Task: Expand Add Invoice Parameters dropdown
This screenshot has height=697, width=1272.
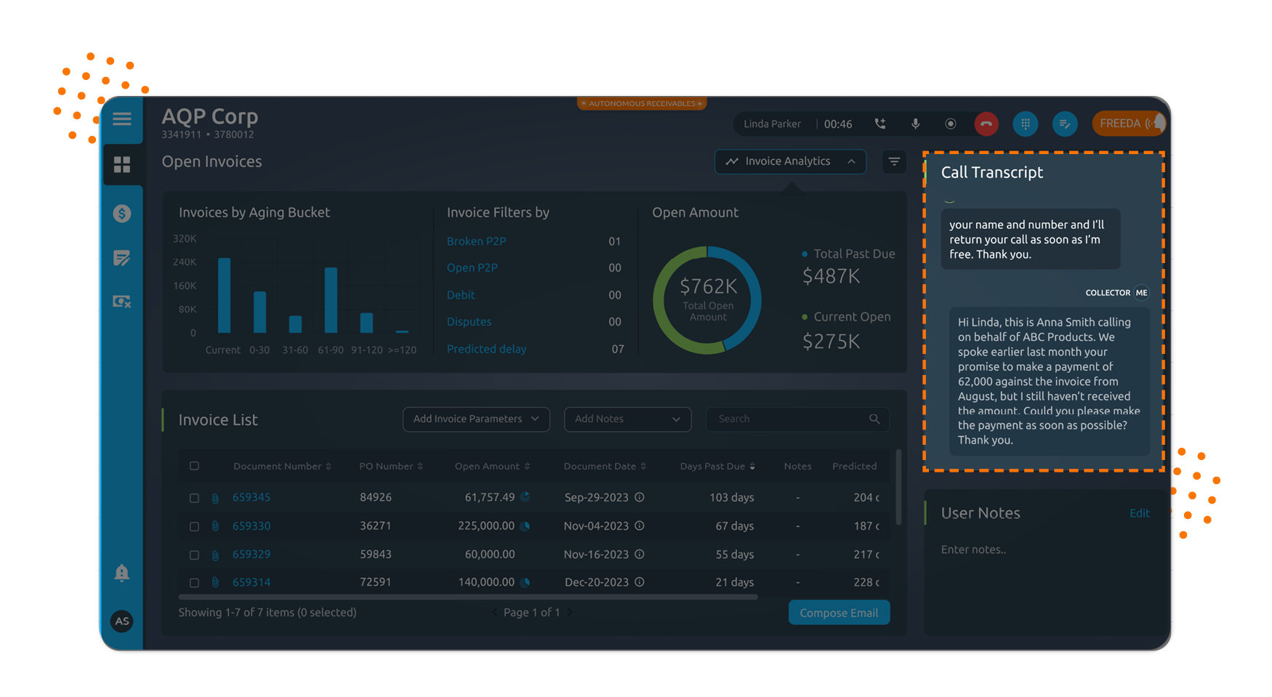Action: (476, 419)
